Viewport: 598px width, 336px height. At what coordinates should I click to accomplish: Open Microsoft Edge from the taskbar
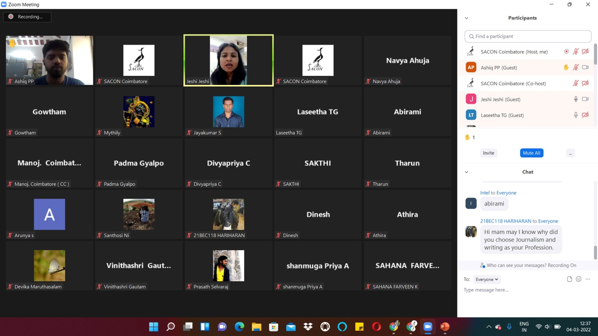coord(239,327)
